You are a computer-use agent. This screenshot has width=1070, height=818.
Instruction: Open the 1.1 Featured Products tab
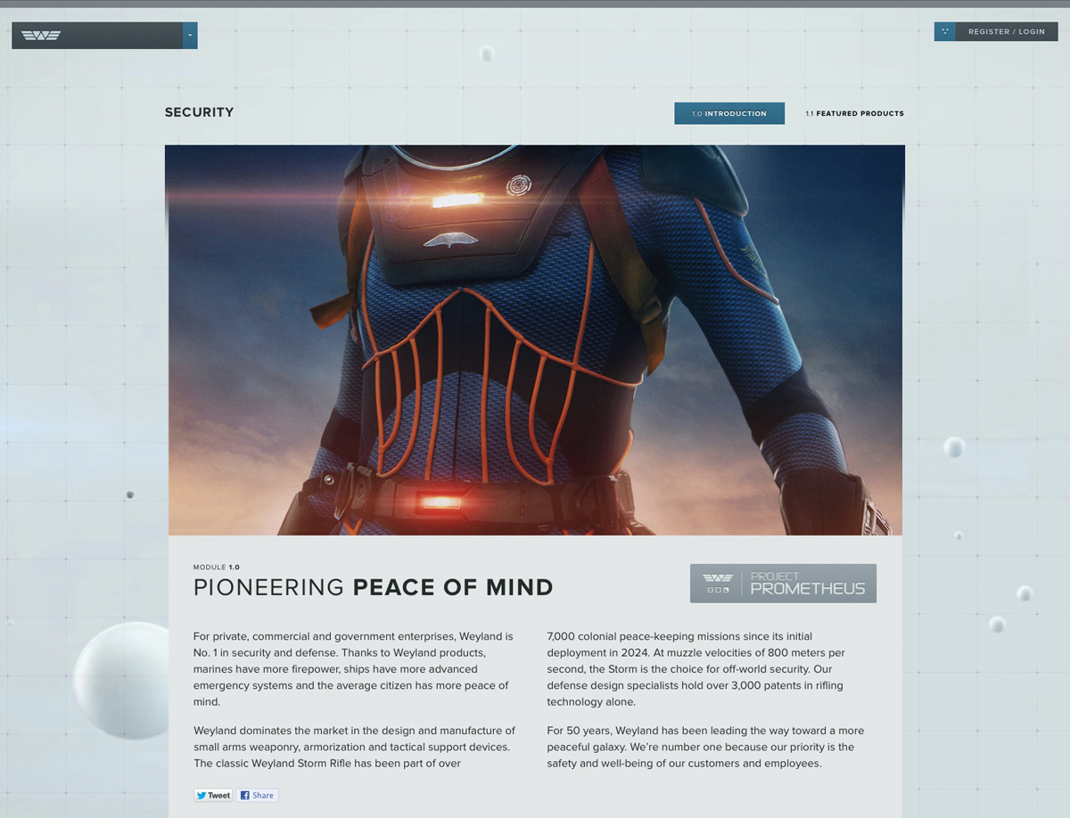(854, 113)
